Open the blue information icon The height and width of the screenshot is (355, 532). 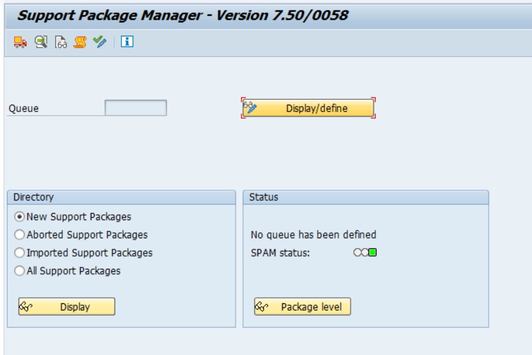pos(127,42)
